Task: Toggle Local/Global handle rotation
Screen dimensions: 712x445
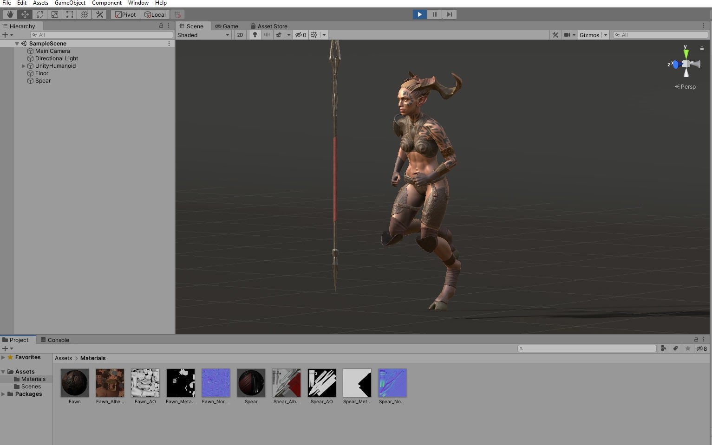Action: (x=155, y=14)
